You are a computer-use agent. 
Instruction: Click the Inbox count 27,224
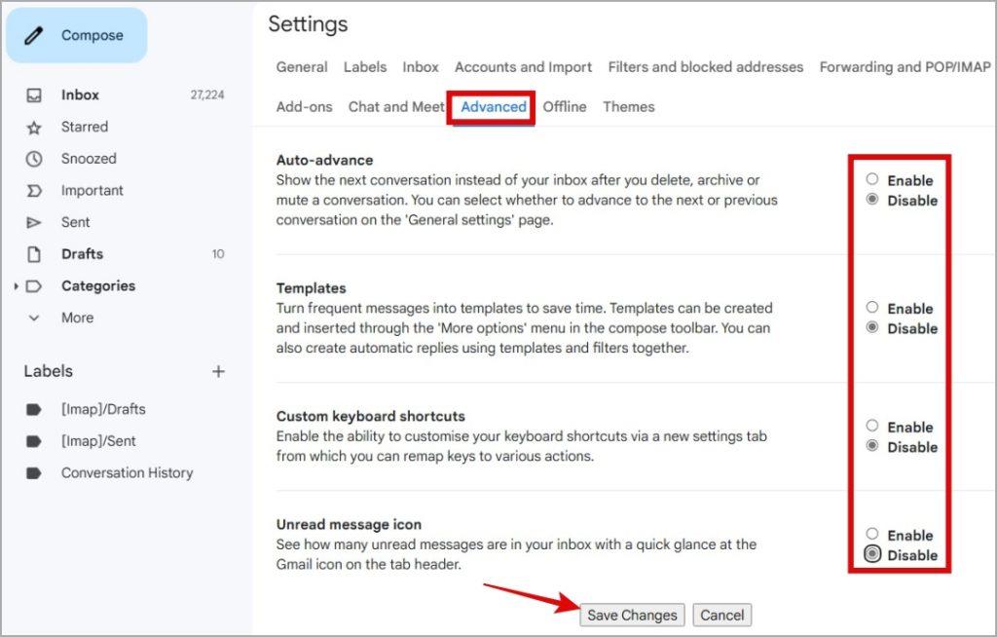[x=207, y=95]
